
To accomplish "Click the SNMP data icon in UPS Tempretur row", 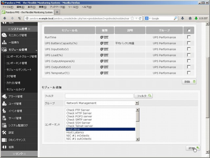I will pos(104,73).
